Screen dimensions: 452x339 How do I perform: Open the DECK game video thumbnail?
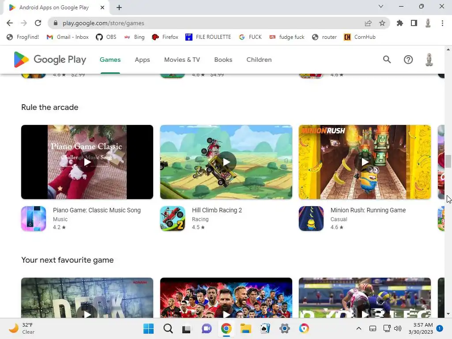(x=87, y=298)
